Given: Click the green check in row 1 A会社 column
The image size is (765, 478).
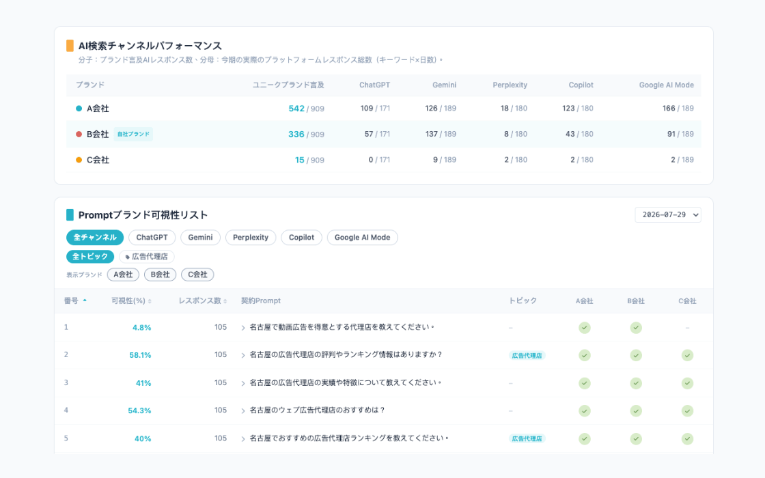Looking at the screenshot, I should click(585, 328).
